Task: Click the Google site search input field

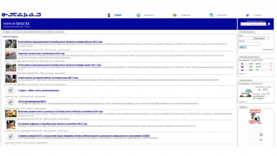Action: pyautogui.click(x=253, y=24)
